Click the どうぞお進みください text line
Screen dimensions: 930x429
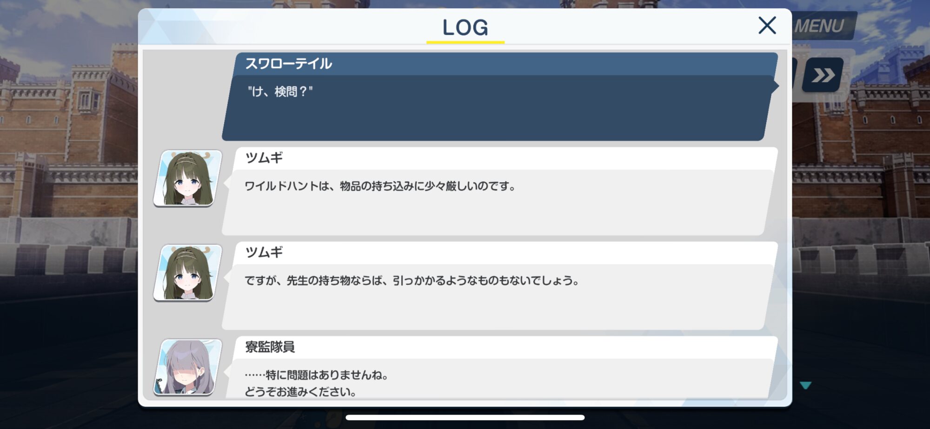click(301, 392)
